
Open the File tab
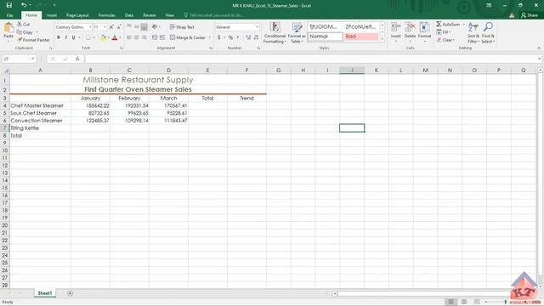[x=9, y=15]
